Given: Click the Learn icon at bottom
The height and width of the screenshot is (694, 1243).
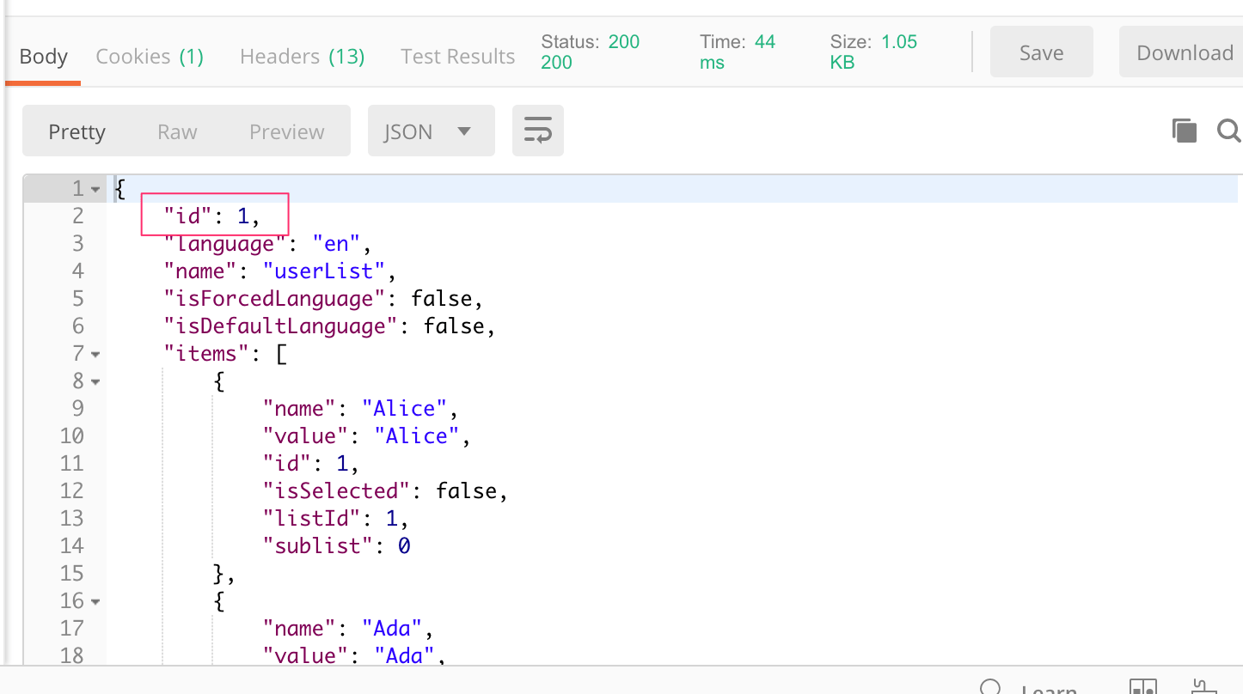Looking at the screenshot, I should [x=991, y=688].
